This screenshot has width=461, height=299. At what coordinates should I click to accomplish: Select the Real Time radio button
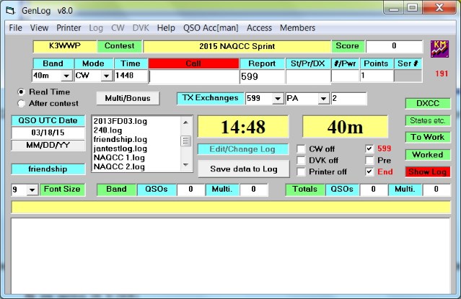(21, 92)
